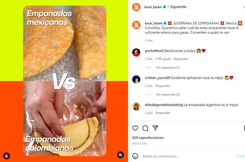Open comments via the speech bubble icon
245x162 pixels.
(x=145, y=128)
